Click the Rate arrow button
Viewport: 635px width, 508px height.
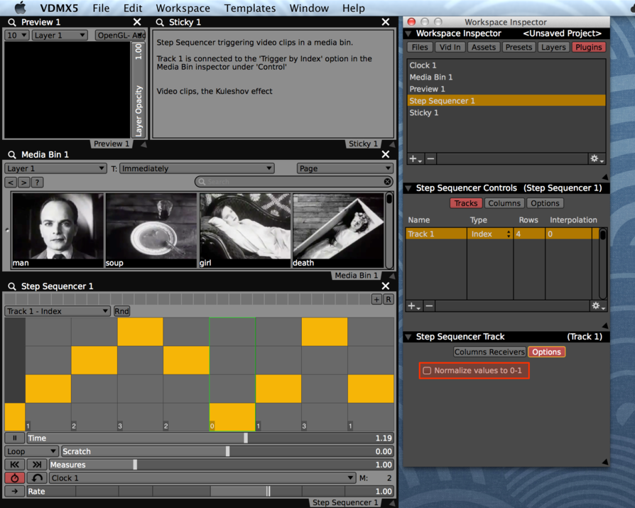tap(15, 492)
